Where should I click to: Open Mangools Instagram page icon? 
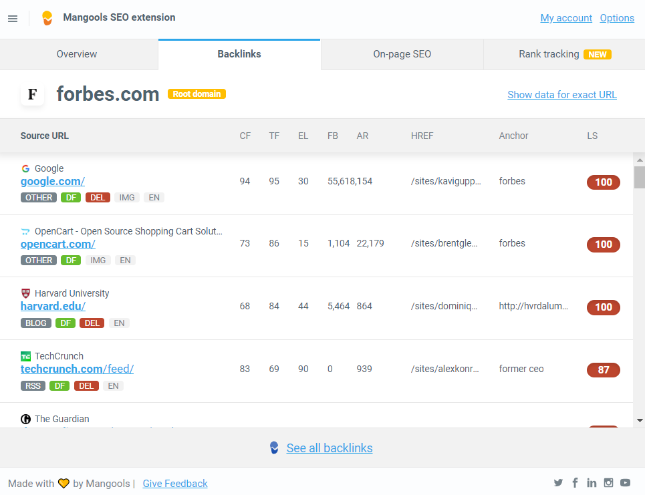(608, 483)
